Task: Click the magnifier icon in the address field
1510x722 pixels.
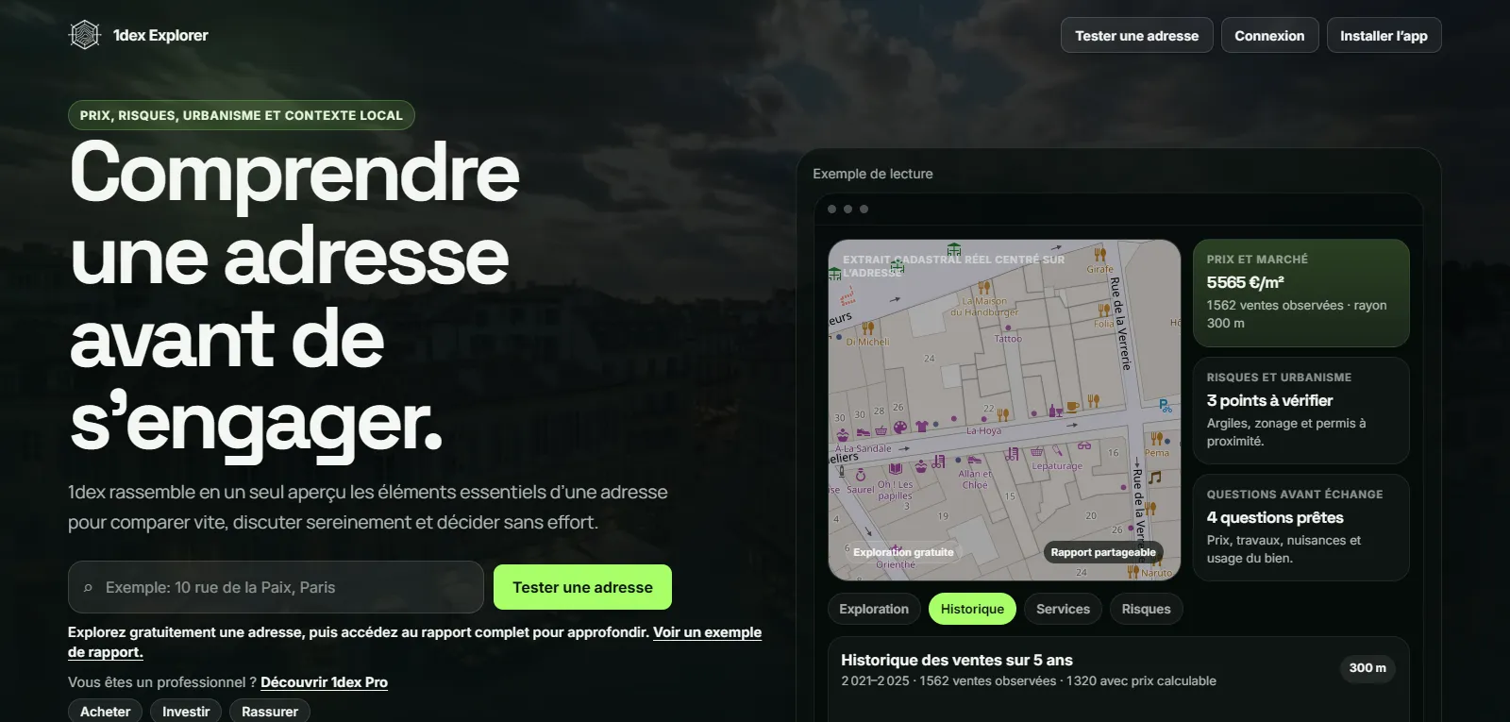Action: pyautogui.click(x=88, y=588)
